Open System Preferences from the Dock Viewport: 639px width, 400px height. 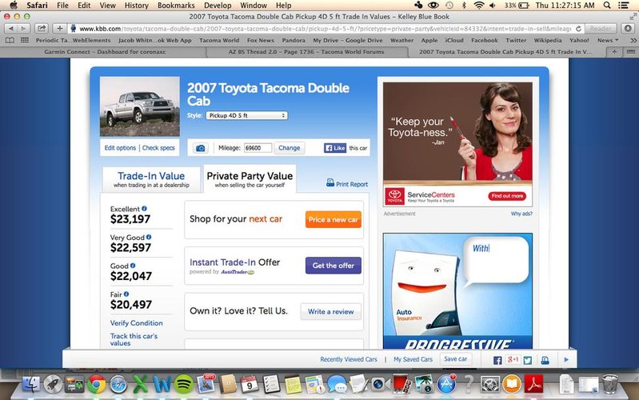pos(489,384)
